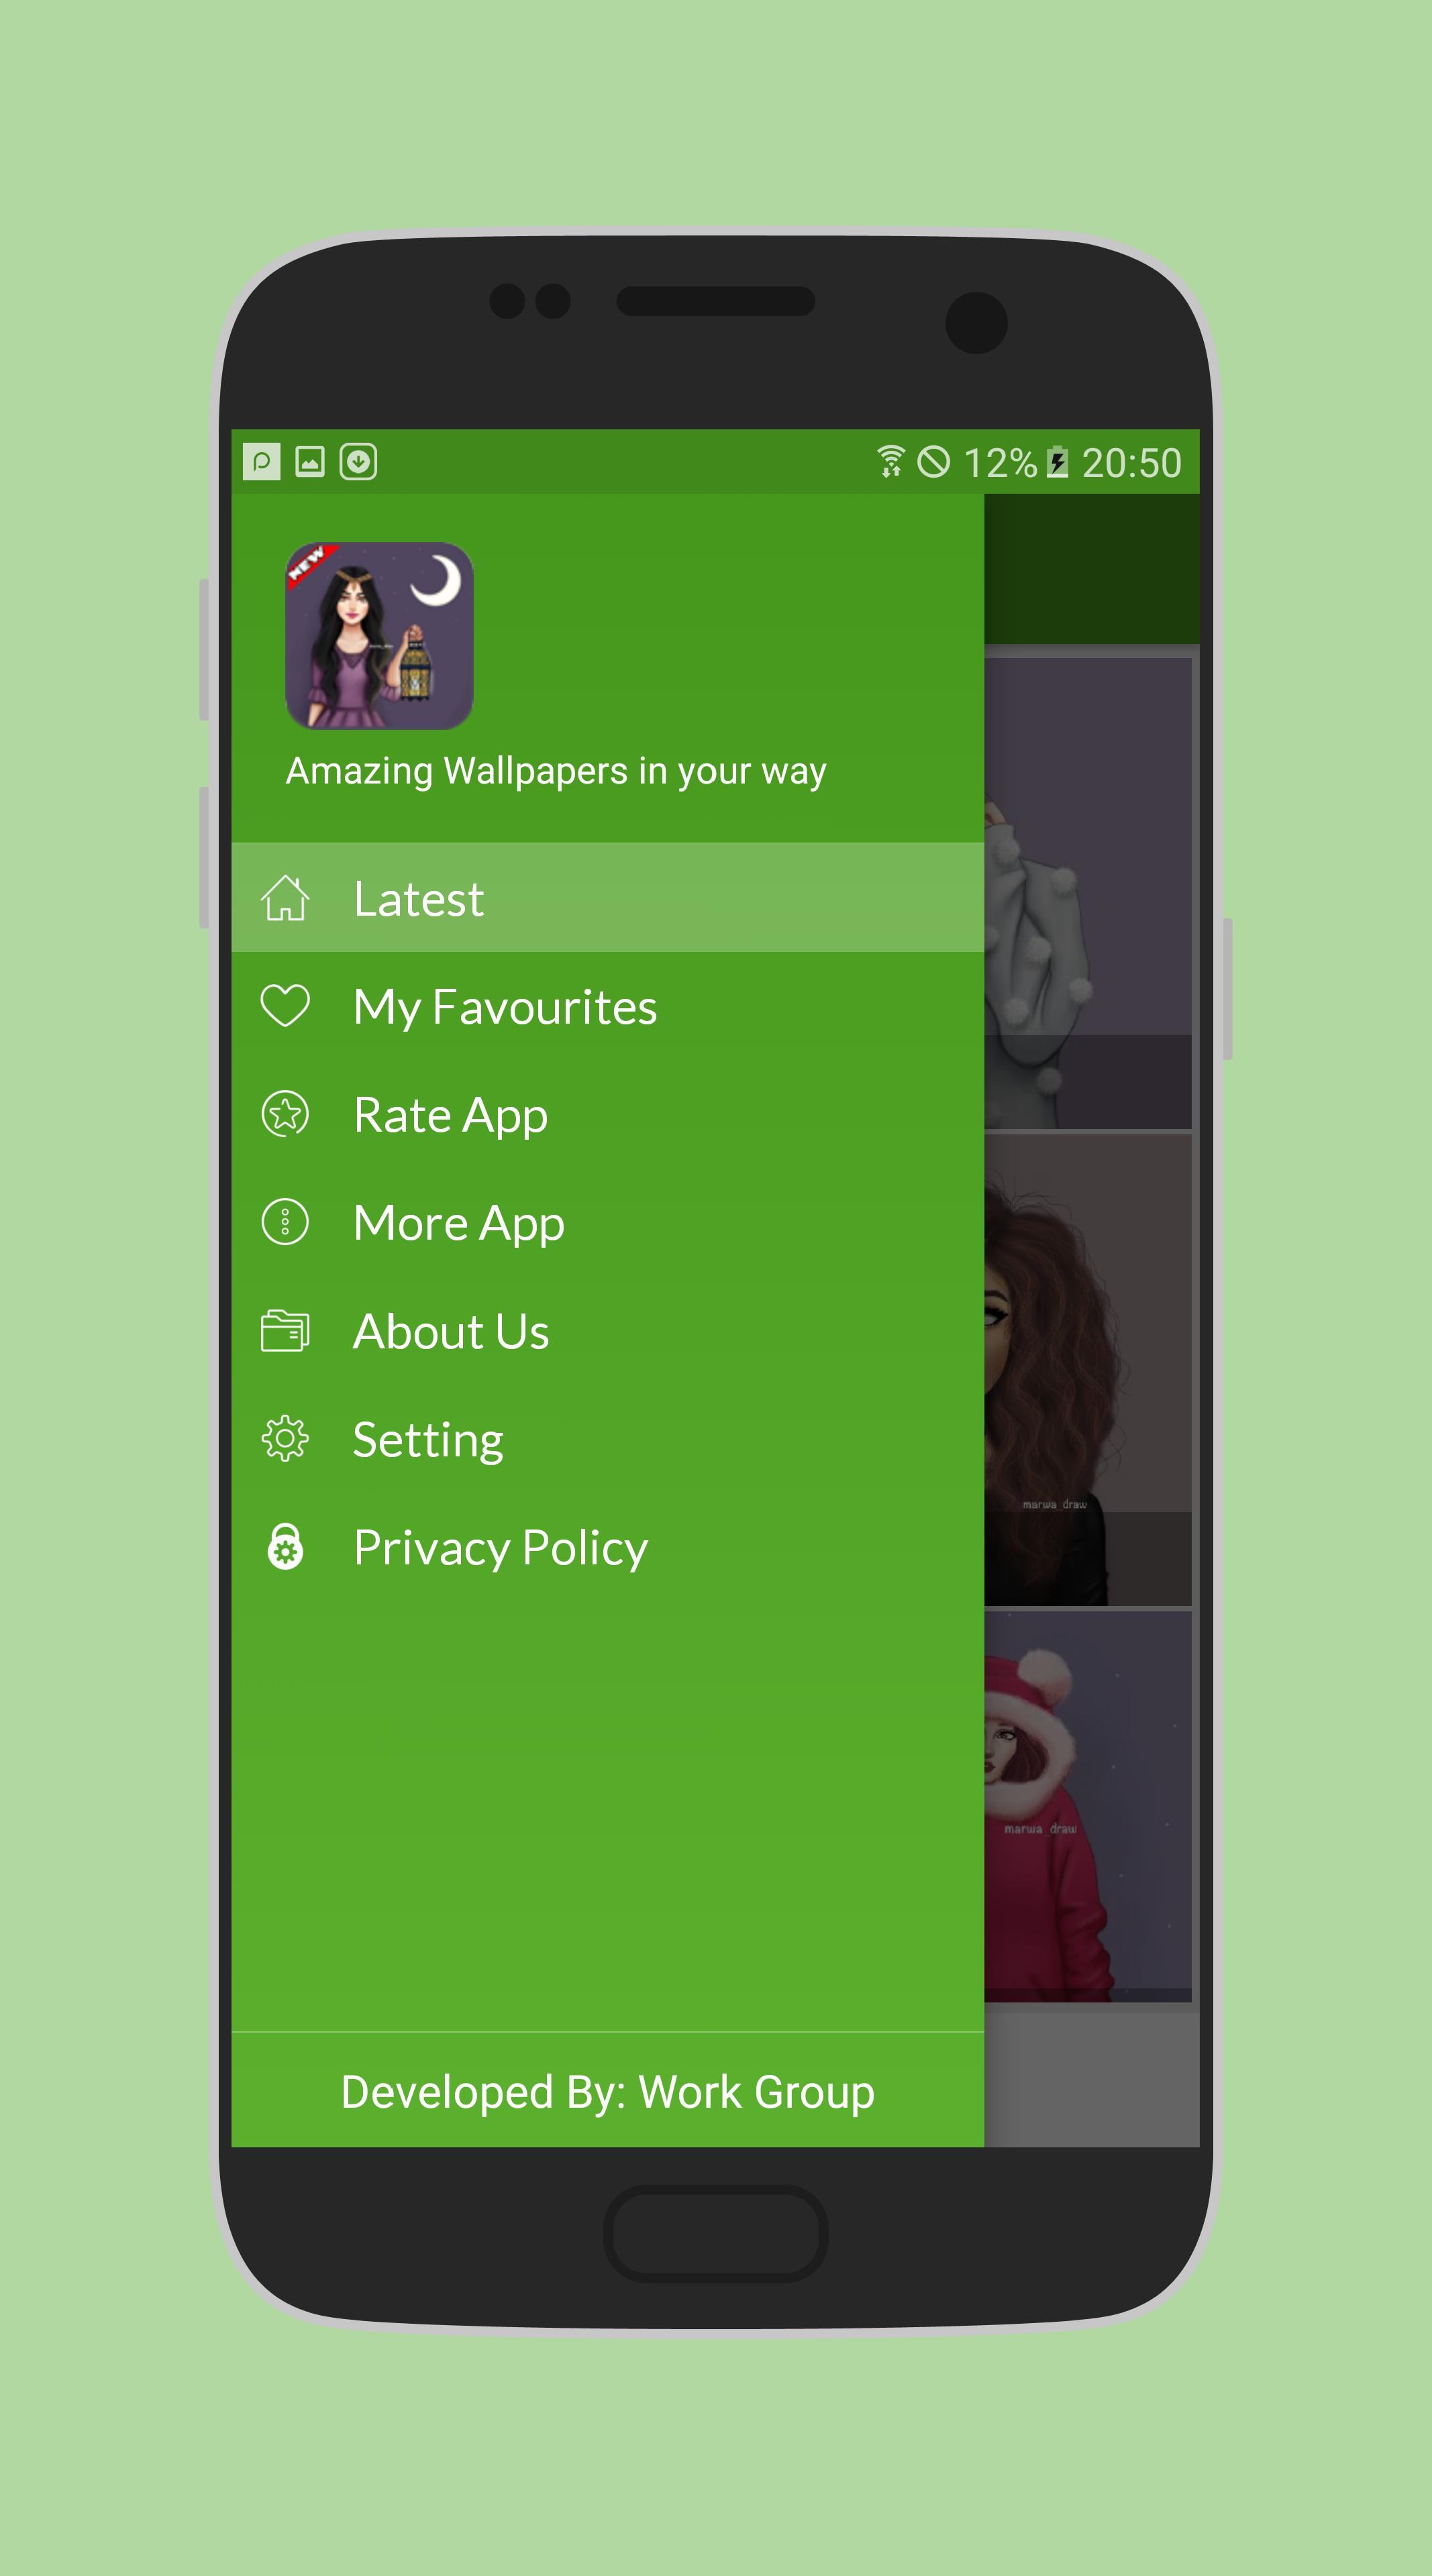Tap the app logo with girl and lantern
Screen dimensions: 1432x2576
(379, 636)
